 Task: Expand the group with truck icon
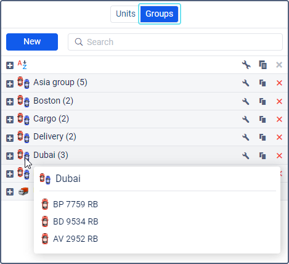[10, 192]
